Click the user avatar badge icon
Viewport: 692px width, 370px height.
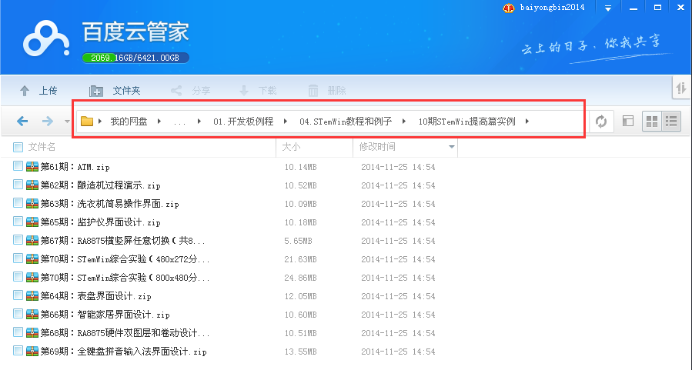pyautogui.click(x=508, y=8)
